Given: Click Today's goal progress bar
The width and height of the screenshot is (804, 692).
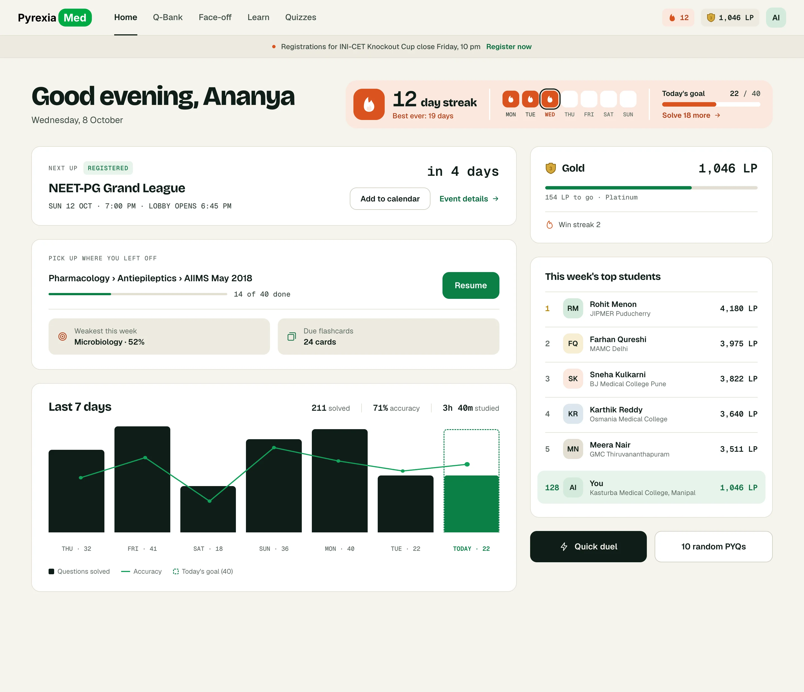Looking at the screenshot, I should coord(711,104).
